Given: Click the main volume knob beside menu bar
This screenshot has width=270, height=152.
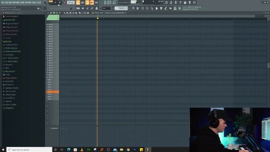Looking at the screenshot, I should [x=45, y=3].
